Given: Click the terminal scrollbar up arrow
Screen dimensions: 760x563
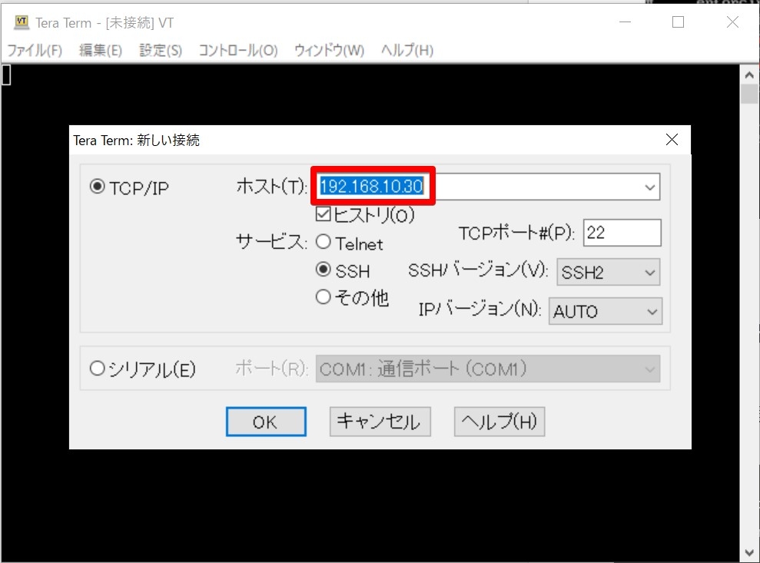Looking at the screenshot, I should [749, 75].
